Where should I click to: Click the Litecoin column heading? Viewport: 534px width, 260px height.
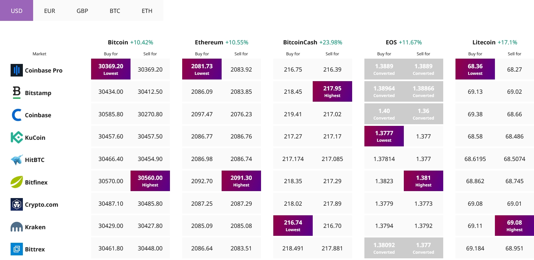484,42
